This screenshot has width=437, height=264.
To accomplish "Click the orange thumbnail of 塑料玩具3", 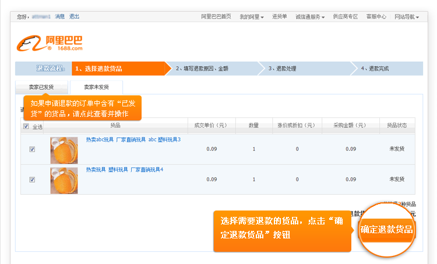I will (x=64, y=150).
